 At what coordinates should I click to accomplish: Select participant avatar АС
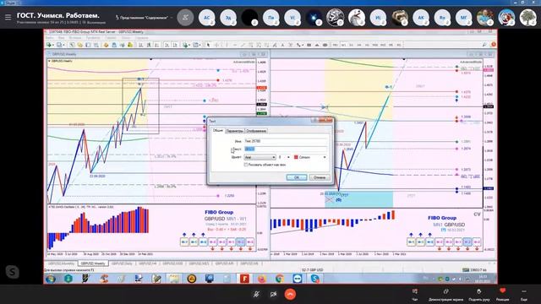coord(206,17)
